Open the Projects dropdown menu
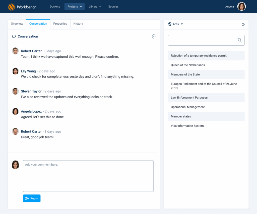The width and height of the screenshot is (257, 214). [x=75, y=7]
